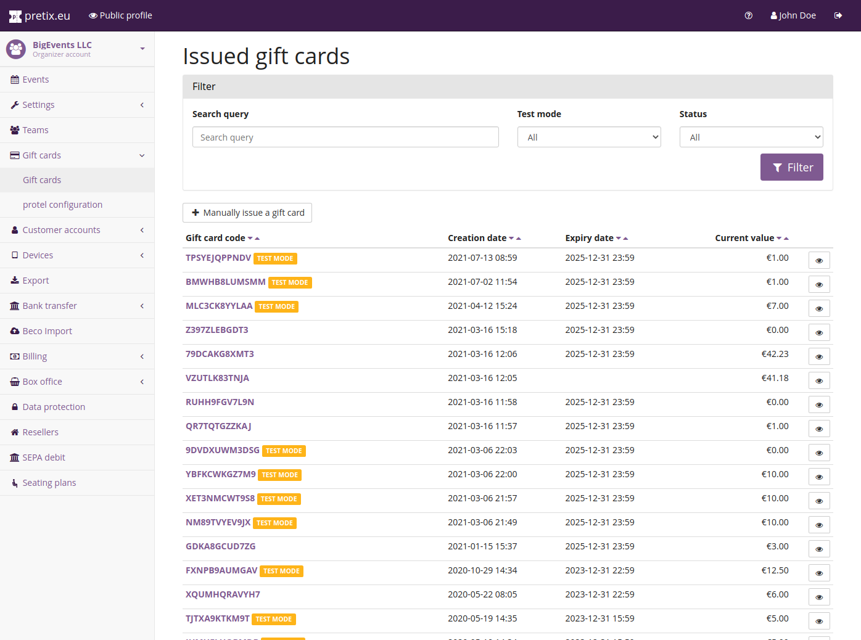Image resolution: width=861 pixels, height=640 pixels.
Task: Open John Doe user profile
Action: point(793,15)
